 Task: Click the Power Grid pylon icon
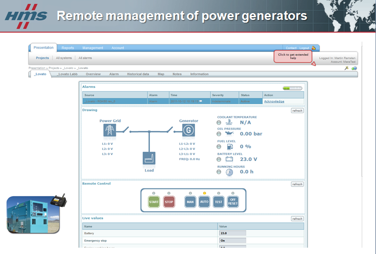tap(109, 130)
